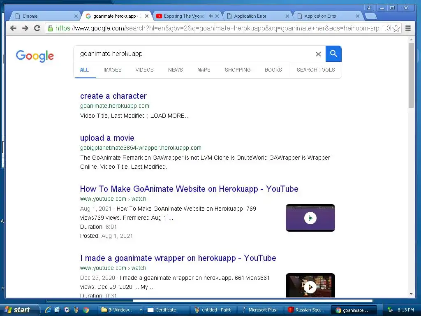Reload the Google search page

tap(37, 28)
